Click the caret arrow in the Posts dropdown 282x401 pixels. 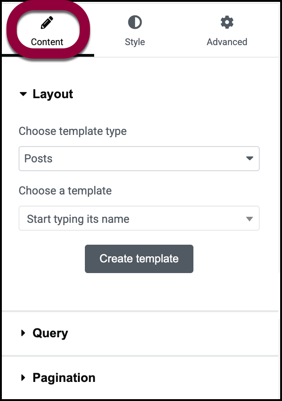click(x=250, y=159)
